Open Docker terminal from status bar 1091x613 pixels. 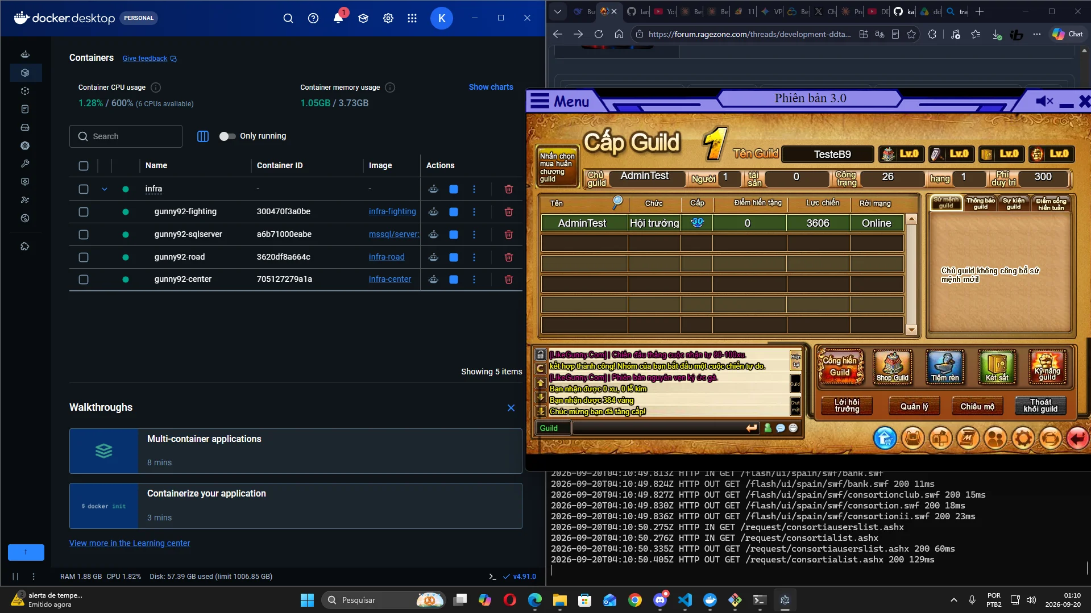click(x=492, y=576)
